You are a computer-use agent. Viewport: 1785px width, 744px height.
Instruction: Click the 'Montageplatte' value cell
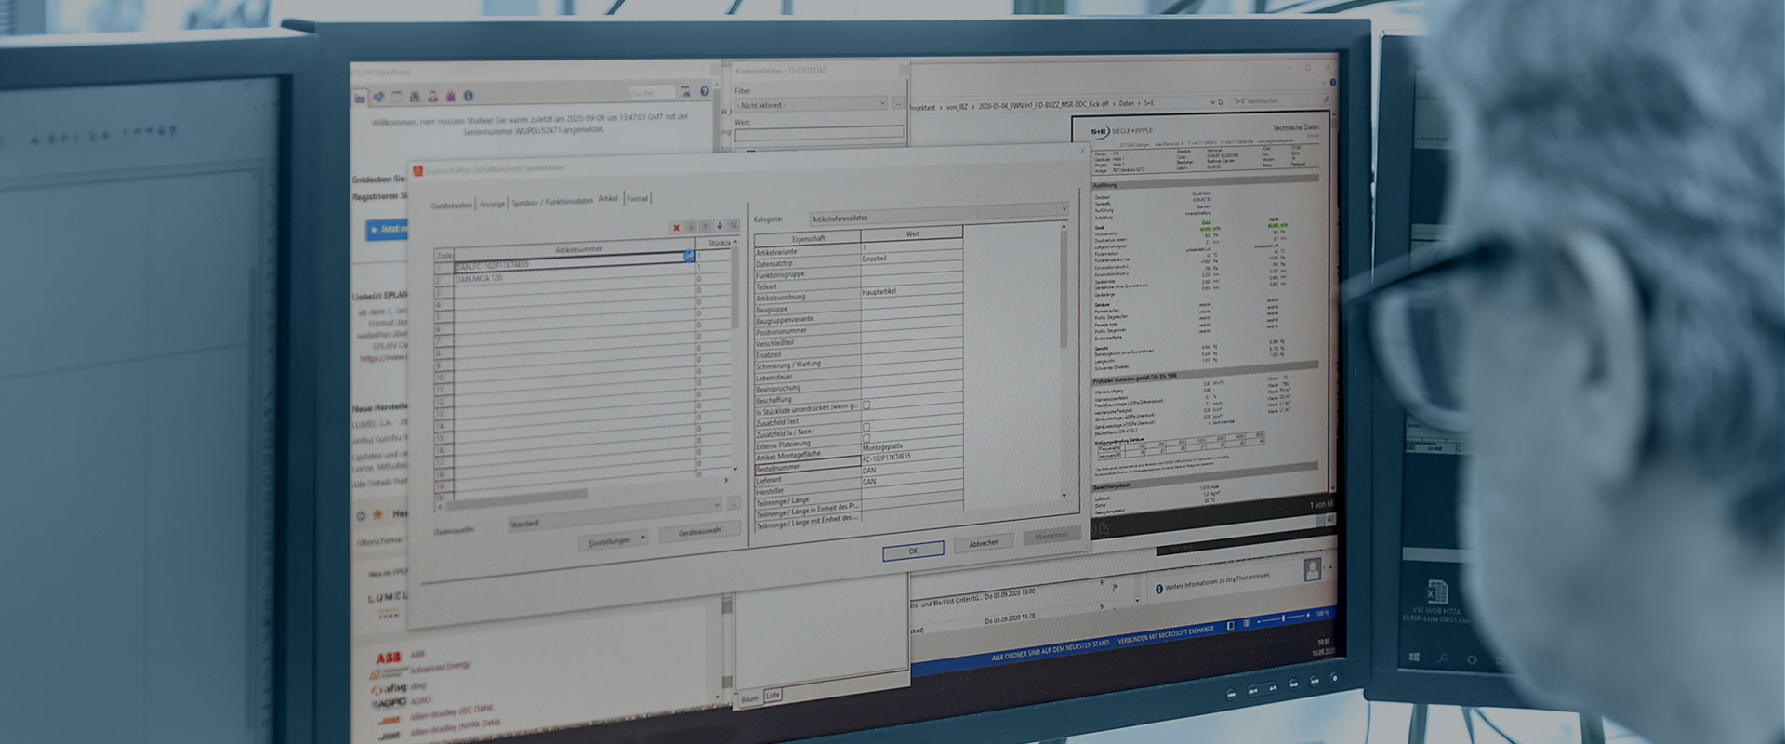(x=911, y=447)
